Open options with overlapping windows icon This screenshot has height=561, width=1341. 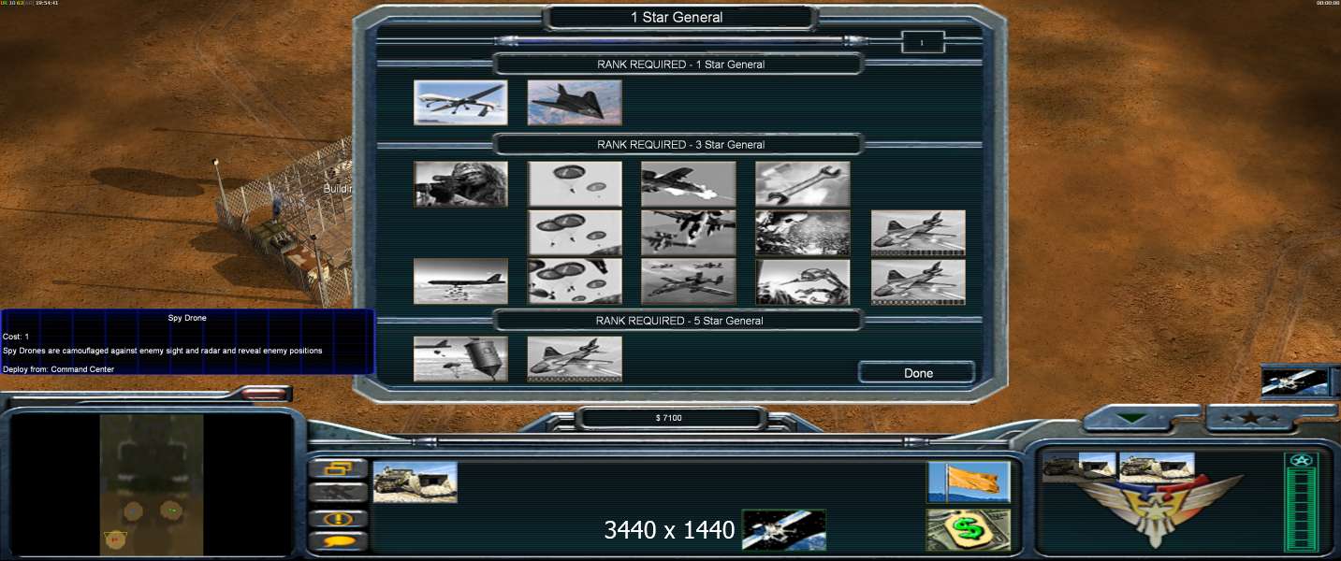pyautogui.click(x=338, y=469)
